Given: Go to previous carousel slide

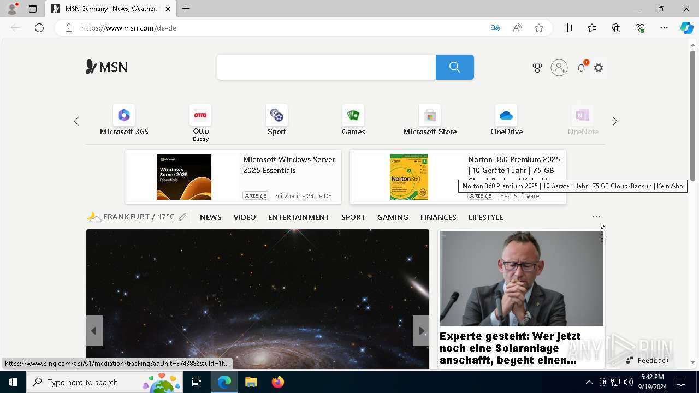Looking at the screenshot, I should point(94,331).
